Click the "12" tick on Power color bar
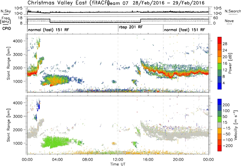 [x=225, y=70]
